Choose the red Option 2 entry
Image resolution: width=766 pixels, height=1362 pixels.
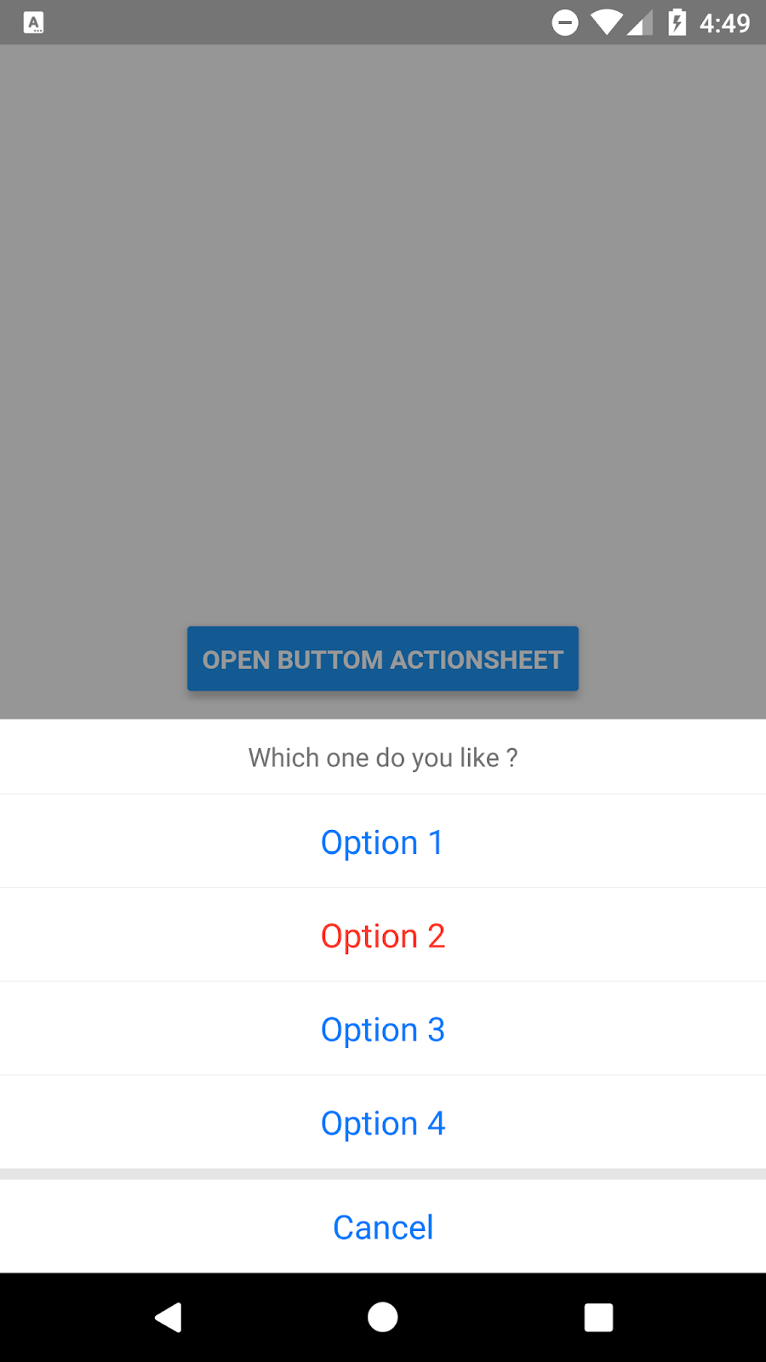[x=383, y=935]
